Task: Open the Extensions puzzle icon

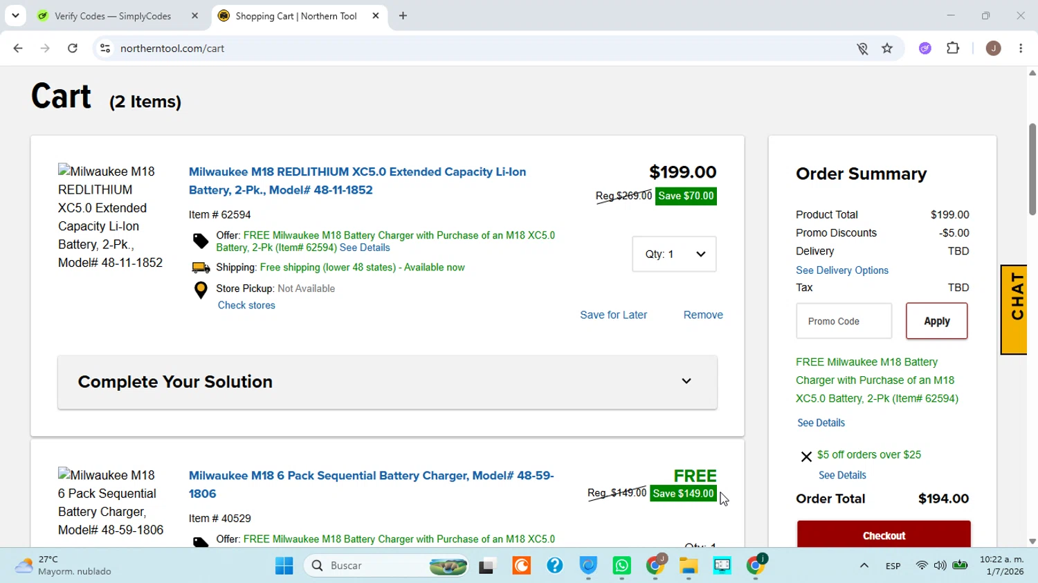Action: [953, 48]
